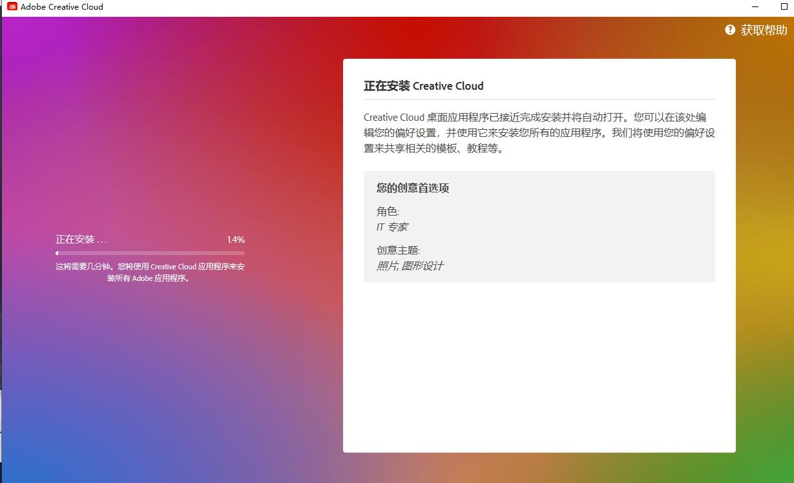Select the 正在安装 Creative Cloud heading
Screen dimensions: 794x483
click(423, 86)
